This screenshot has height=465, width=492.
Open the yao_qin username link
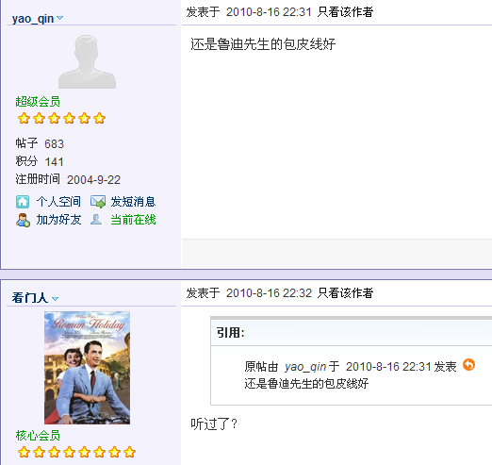pyautogui.click(x=33, y=19)
